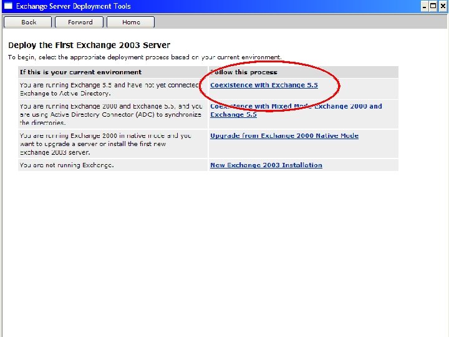Image resolution: width=449 pixels, height=337 pixels.
Task: Click text 'You are running Exchange 2000 in native mode'
Action: point(105,144)
